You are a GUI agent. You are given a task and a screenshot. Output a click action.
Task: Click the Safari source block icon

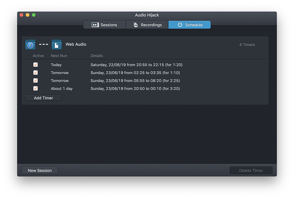coord(30,45)
